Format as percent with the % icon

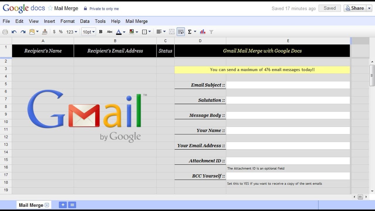click(x=61, y=32)
